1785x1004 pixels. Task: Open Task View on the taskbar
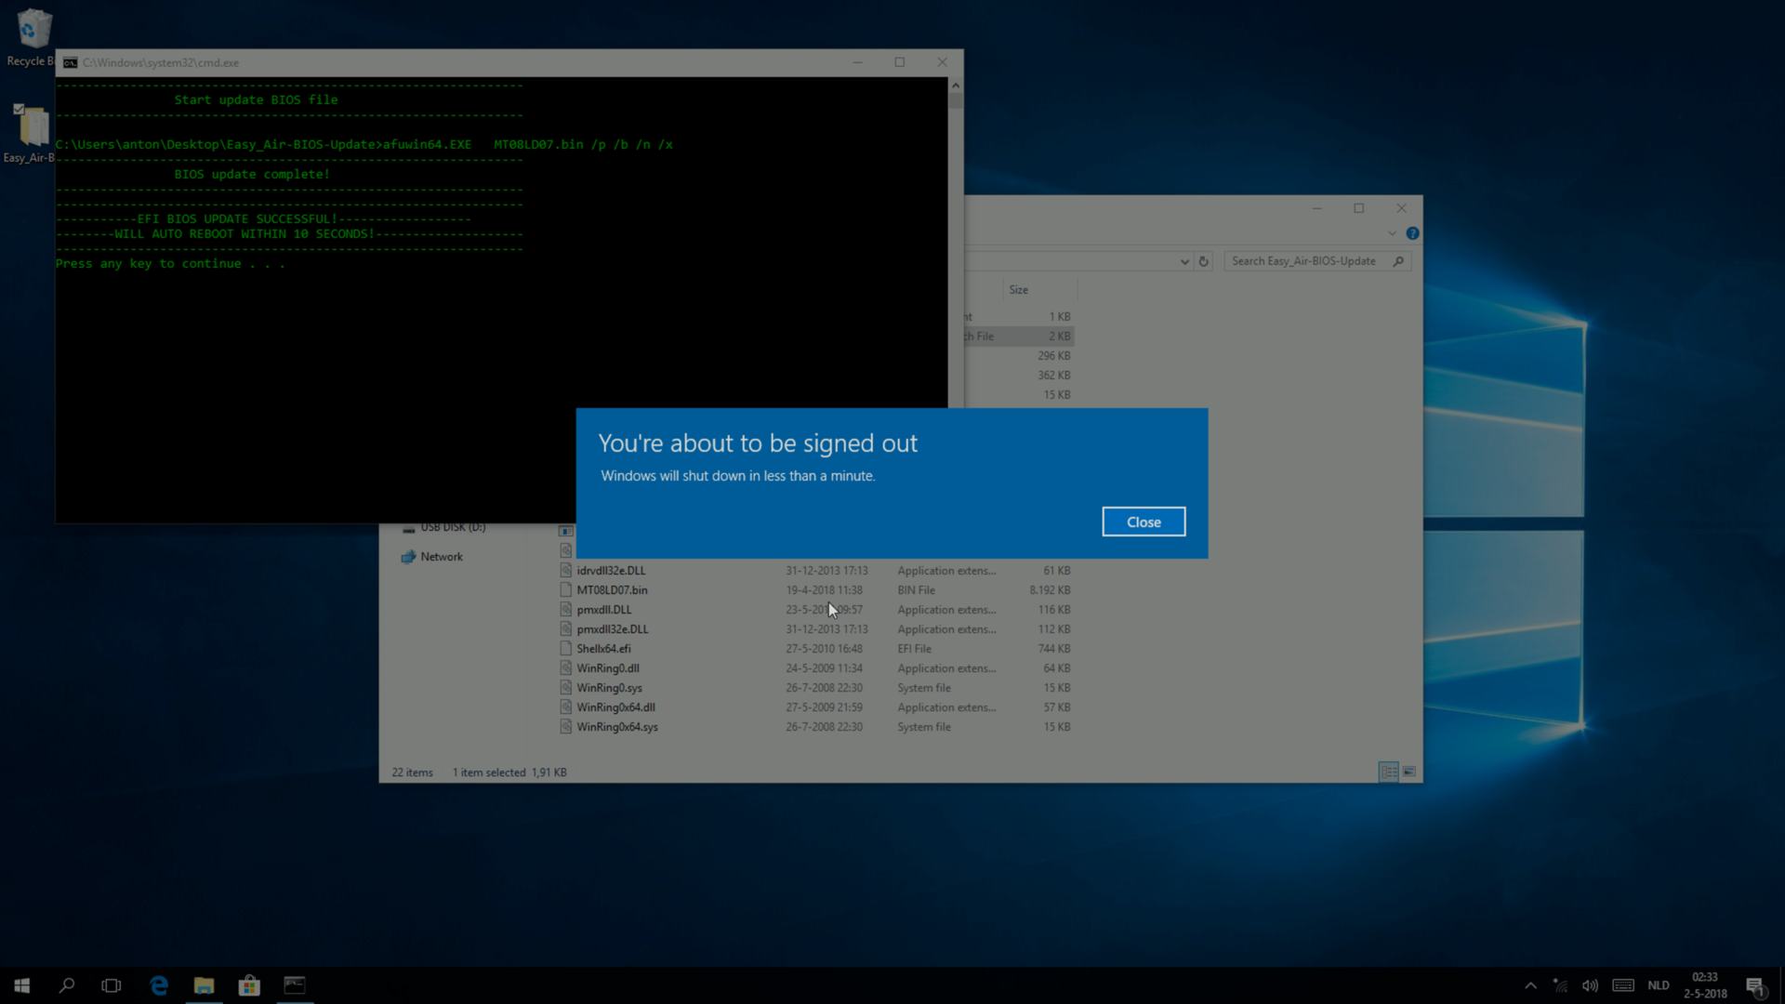112,985
